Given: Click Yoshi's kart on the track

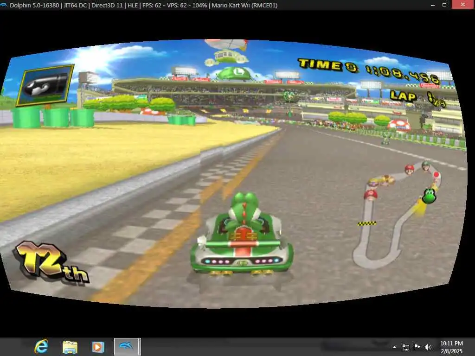Looking at the screenshot, I should 241,235.
